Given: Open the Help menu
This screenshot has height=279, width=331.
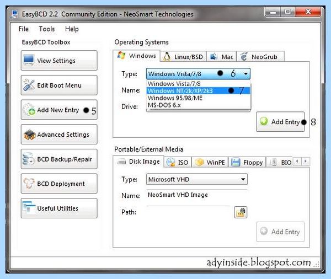Looking at the screenshot, I should 72,29.
